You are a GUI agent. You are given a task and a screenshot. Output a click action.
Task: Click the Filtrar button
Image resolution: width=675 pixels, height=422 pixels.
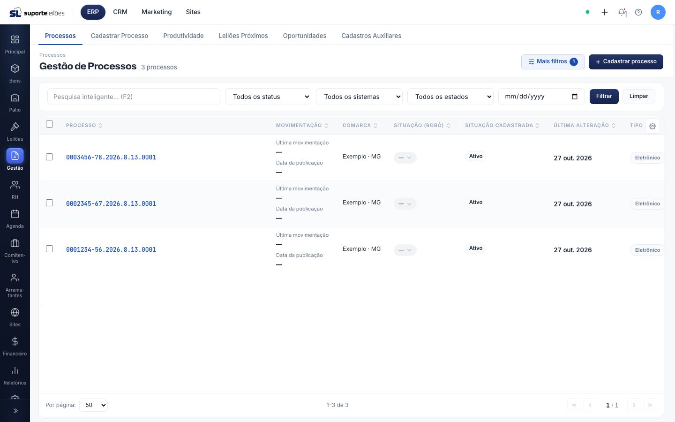click(x=604, y=97)
